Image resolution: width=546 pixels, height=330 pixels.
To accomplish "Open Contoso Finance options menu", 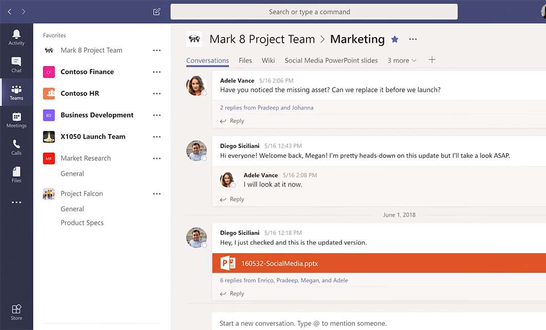I will pyautogui.click(x=157, y=72).
